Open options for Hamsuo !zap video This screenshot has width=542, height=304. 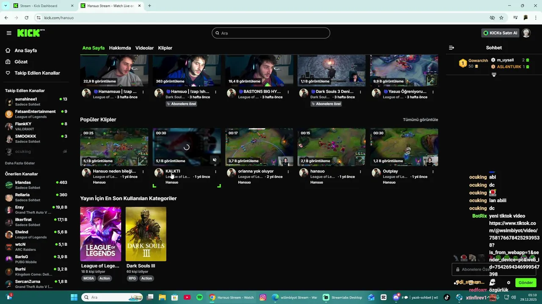click(x=216, y=92)
